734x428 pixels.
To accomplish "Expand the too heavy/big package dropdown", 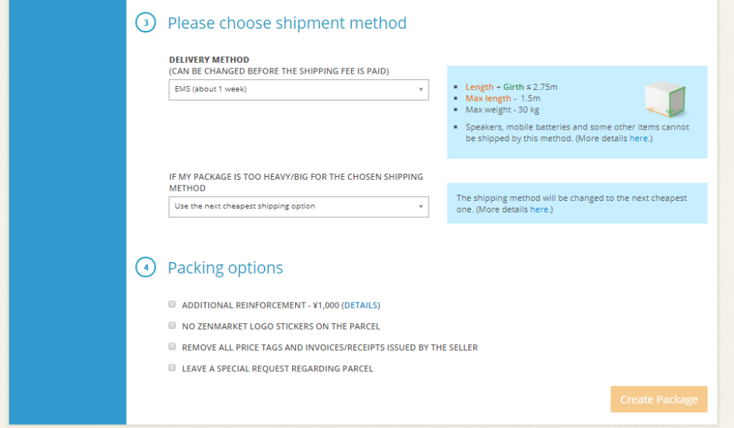I will coord(299,206).
